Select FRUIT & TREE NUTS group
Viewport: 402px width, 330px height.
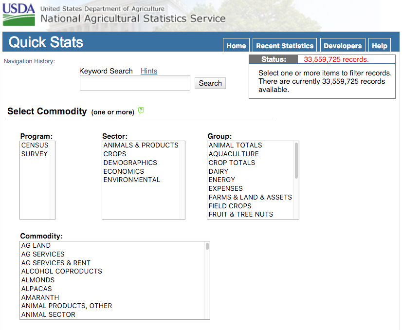click(x=251, y=214)
